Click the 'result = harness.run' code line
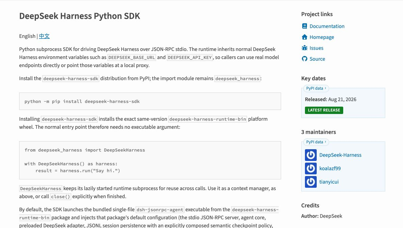This screenshot has height=228, width=403. 78,171
